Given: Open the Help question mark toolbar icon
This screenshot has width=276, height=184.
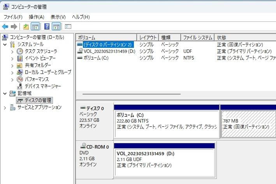Looking at the screenshot, I should tap(47, 26).
